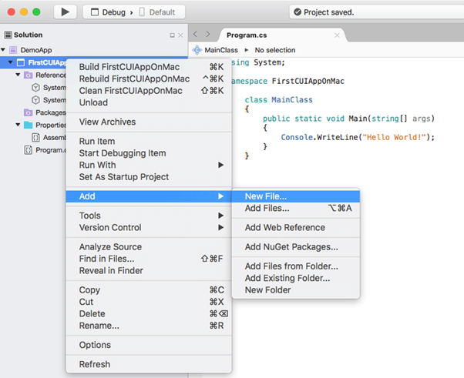Open project Options

149,345
